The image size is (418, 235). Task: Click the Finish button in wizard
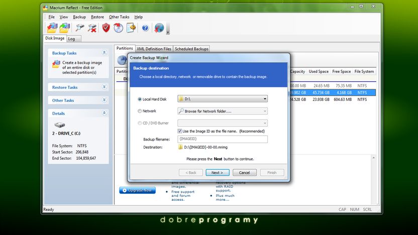[x=272, y=173]
